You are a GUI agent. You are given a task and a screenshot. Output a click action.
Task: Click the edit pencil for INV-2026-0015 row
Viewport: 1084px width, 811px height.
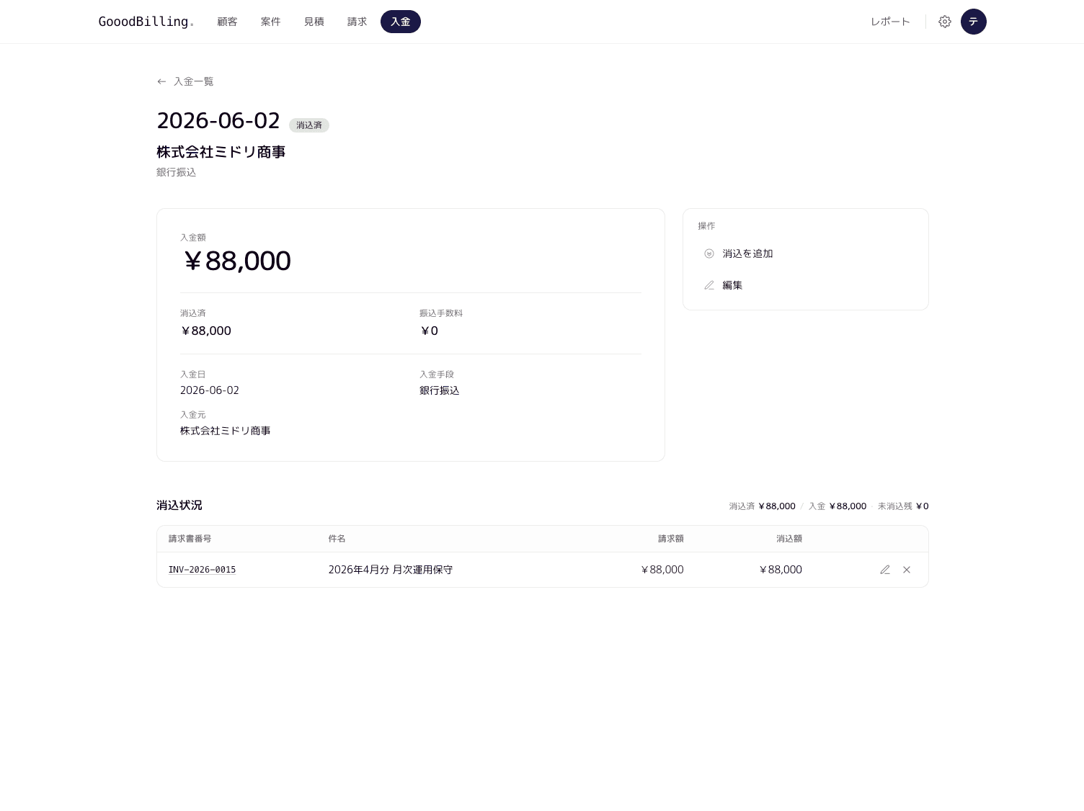[885, 570]
